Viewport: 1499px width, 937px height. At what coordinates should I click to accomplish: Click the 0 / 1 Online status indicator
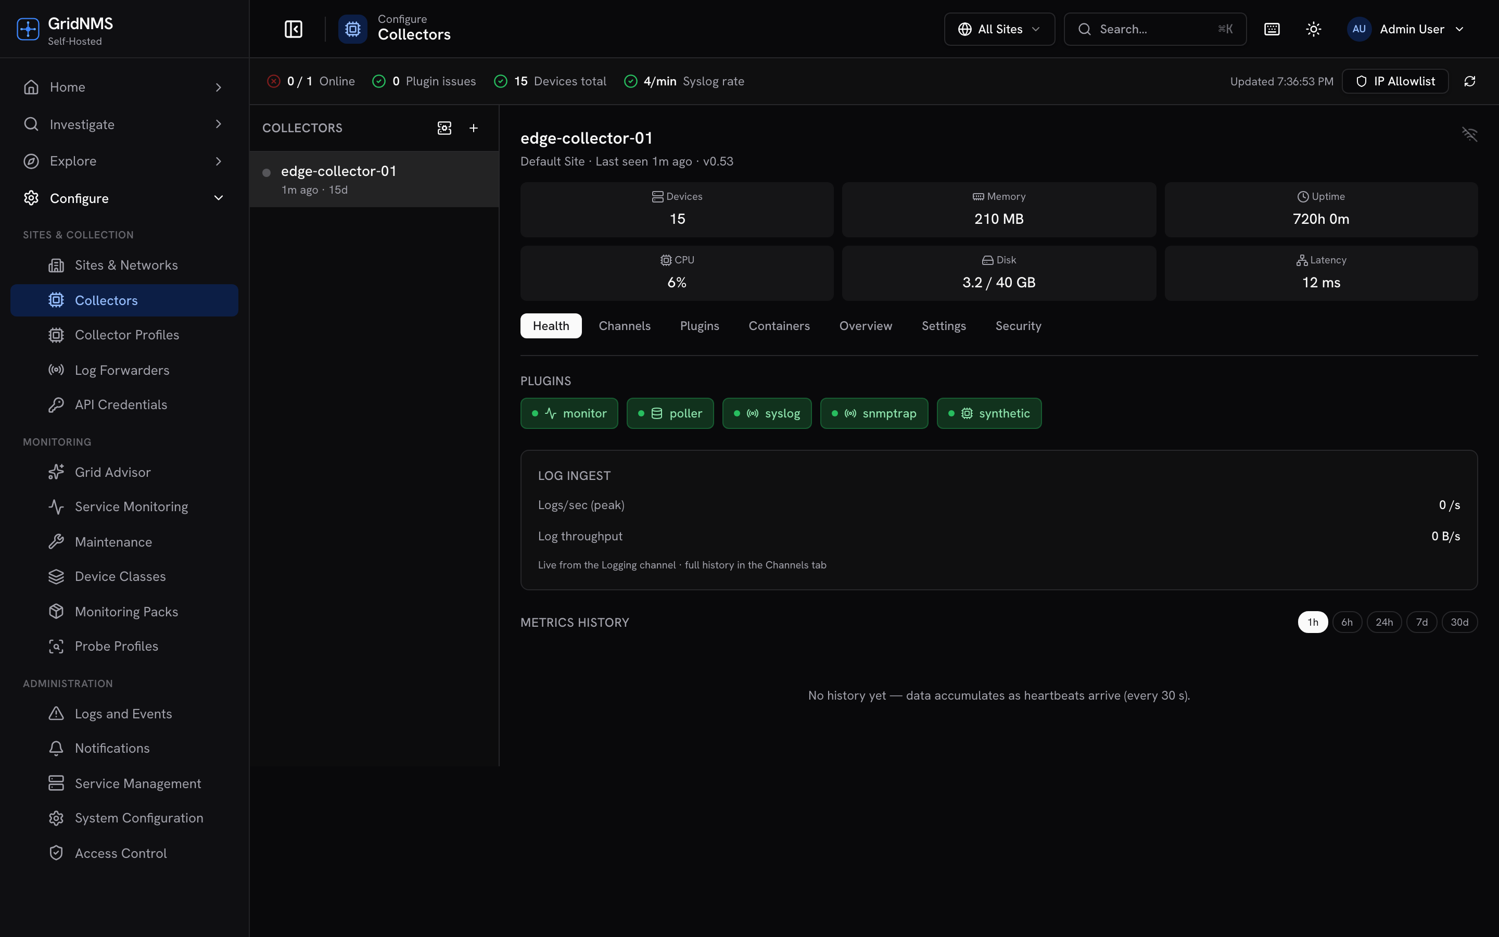[311, 81]
